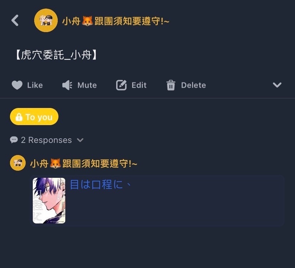Open the responder's small avatar
Viewport: 295px width, 268px height.
18,163
